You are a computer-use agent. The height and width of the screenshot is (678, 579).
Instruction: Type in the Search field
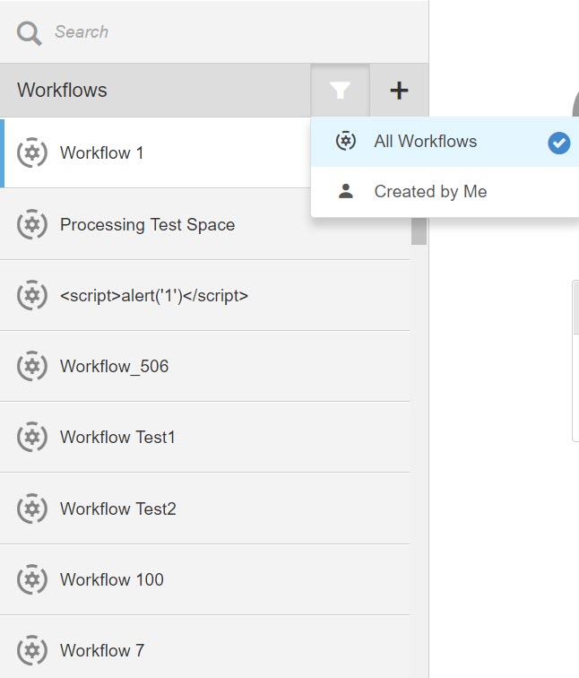(224, 32)
